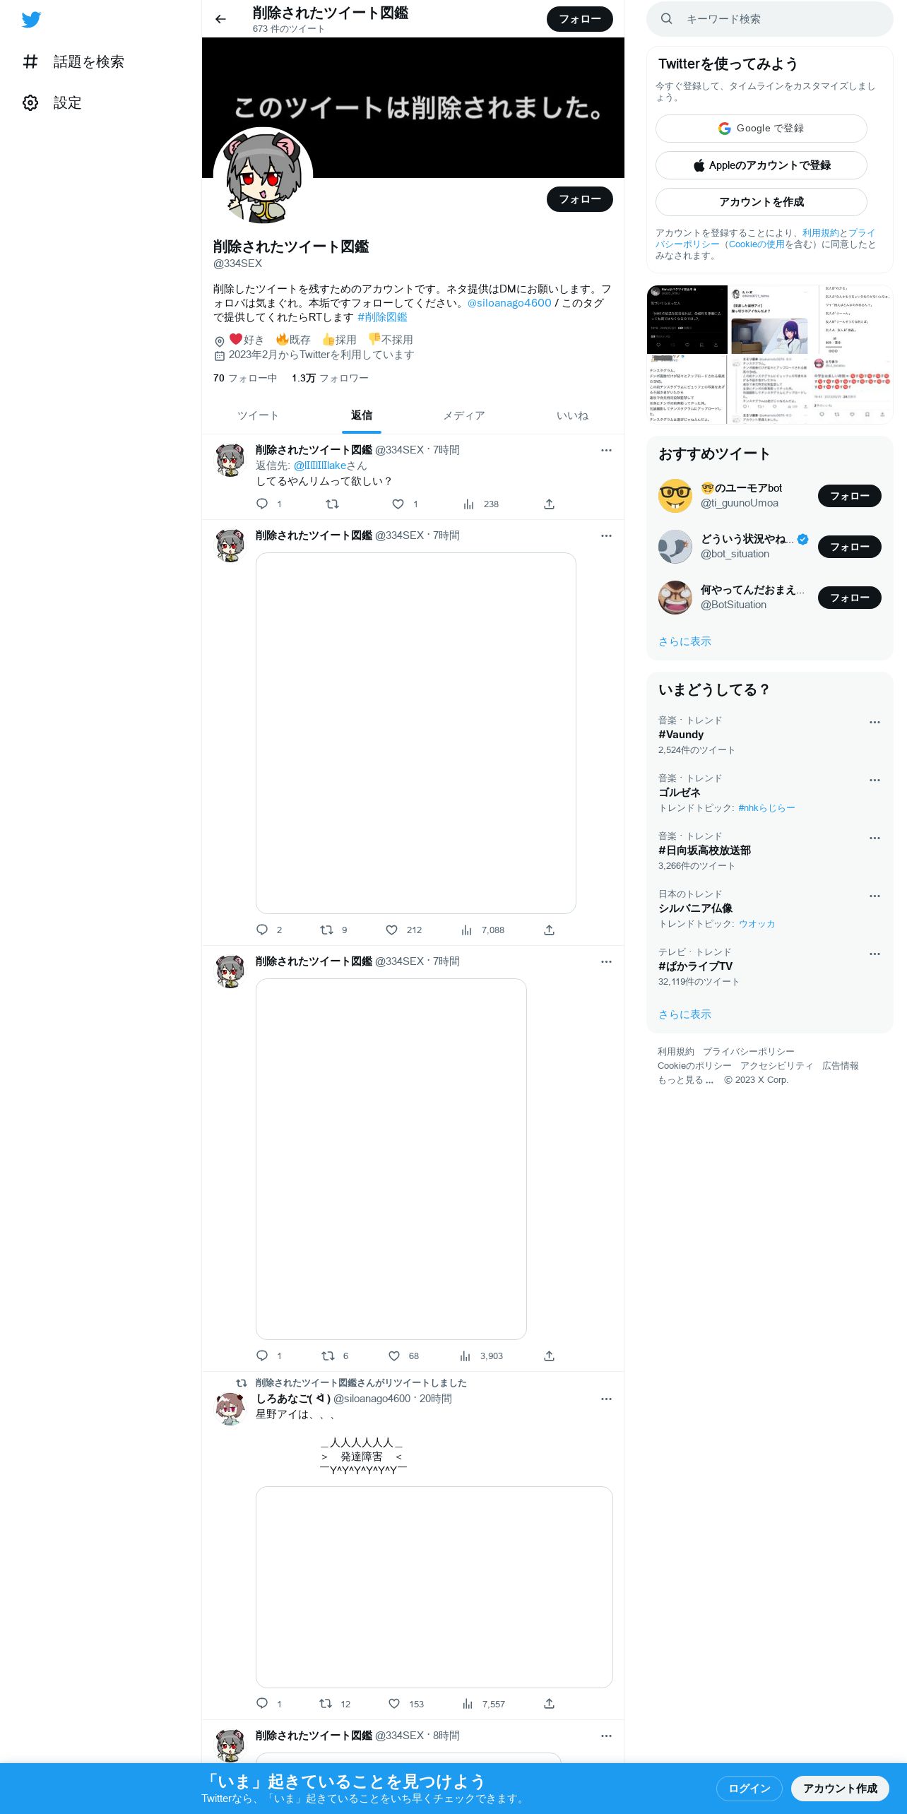Open settings gear in the sidebar

click(30, 102)
